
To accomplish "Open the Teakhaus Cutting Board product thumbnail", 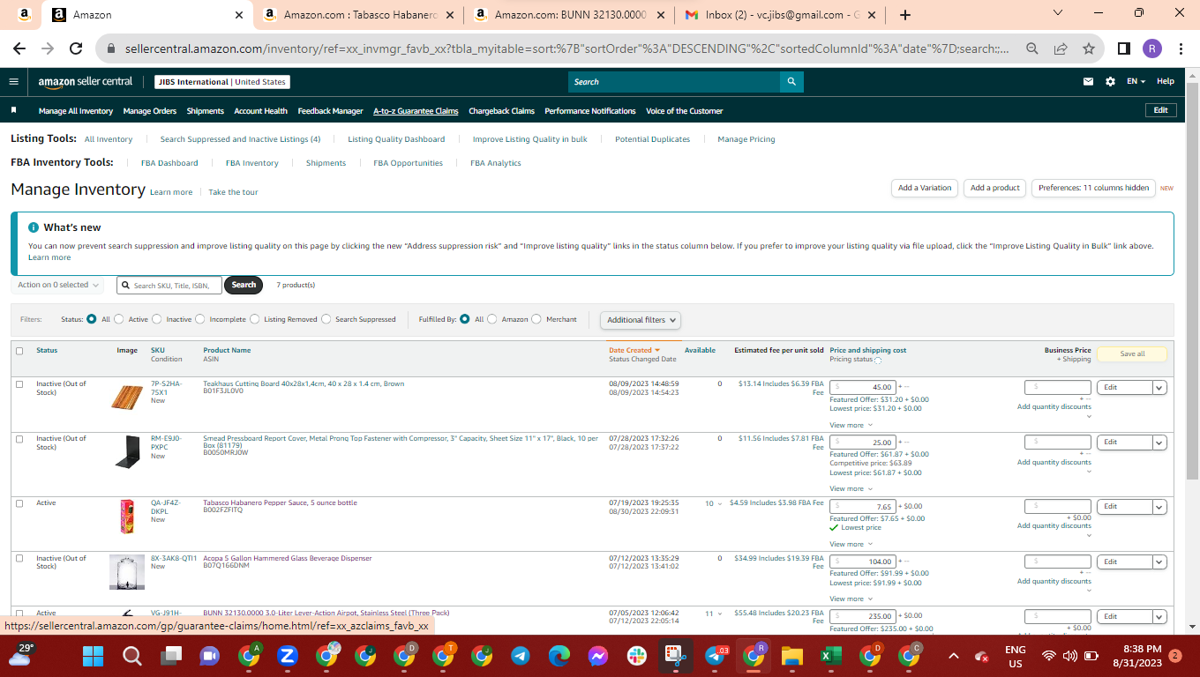I will click(x=126, y=397).
